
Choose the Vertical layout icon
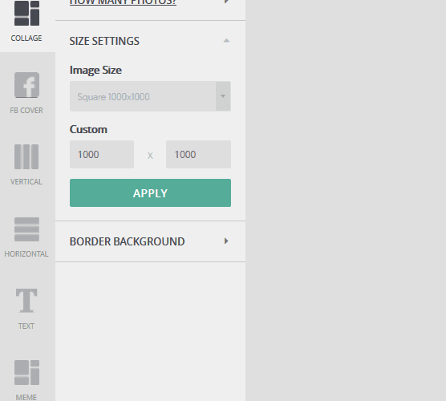26,156
